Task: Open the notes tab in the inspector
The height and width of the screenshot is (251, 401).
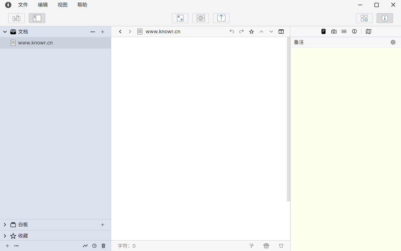Action: tap(324, 32)
